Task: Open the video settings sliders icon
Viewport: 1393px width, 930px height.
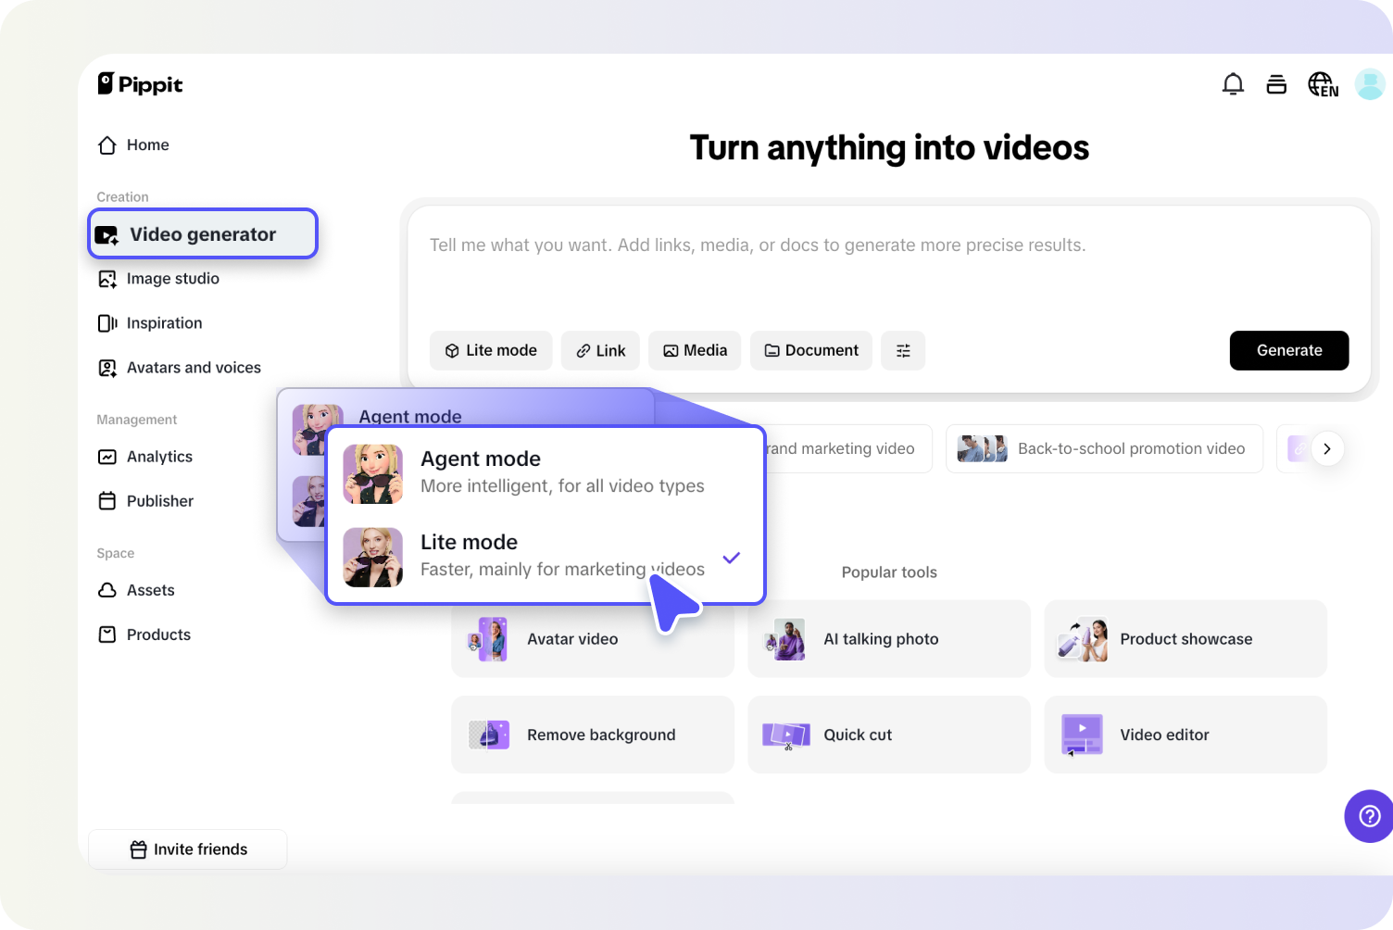Action: [903, 350]
